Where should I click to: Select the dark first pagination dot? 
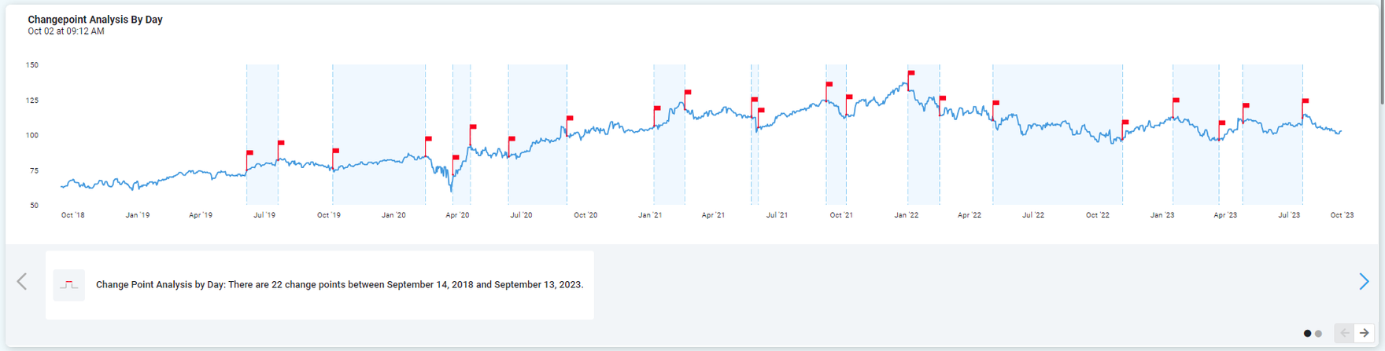[x=1308, y=334]
